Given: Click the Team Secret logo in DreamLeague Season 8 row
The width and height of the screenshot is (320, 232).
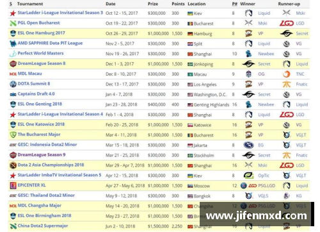Looking at the screenshot, I should click(248, 64).
